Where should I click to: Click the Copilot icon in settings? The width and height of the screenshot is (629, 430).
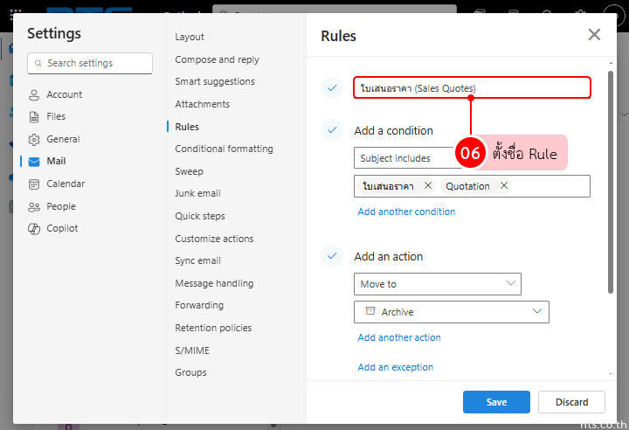click(34, 228)
